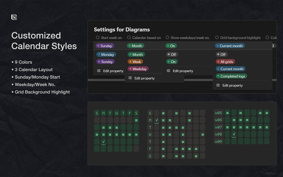Open the selected Sunday dropdown value
Screen dimensions: 283x177
tap(105, 46)
